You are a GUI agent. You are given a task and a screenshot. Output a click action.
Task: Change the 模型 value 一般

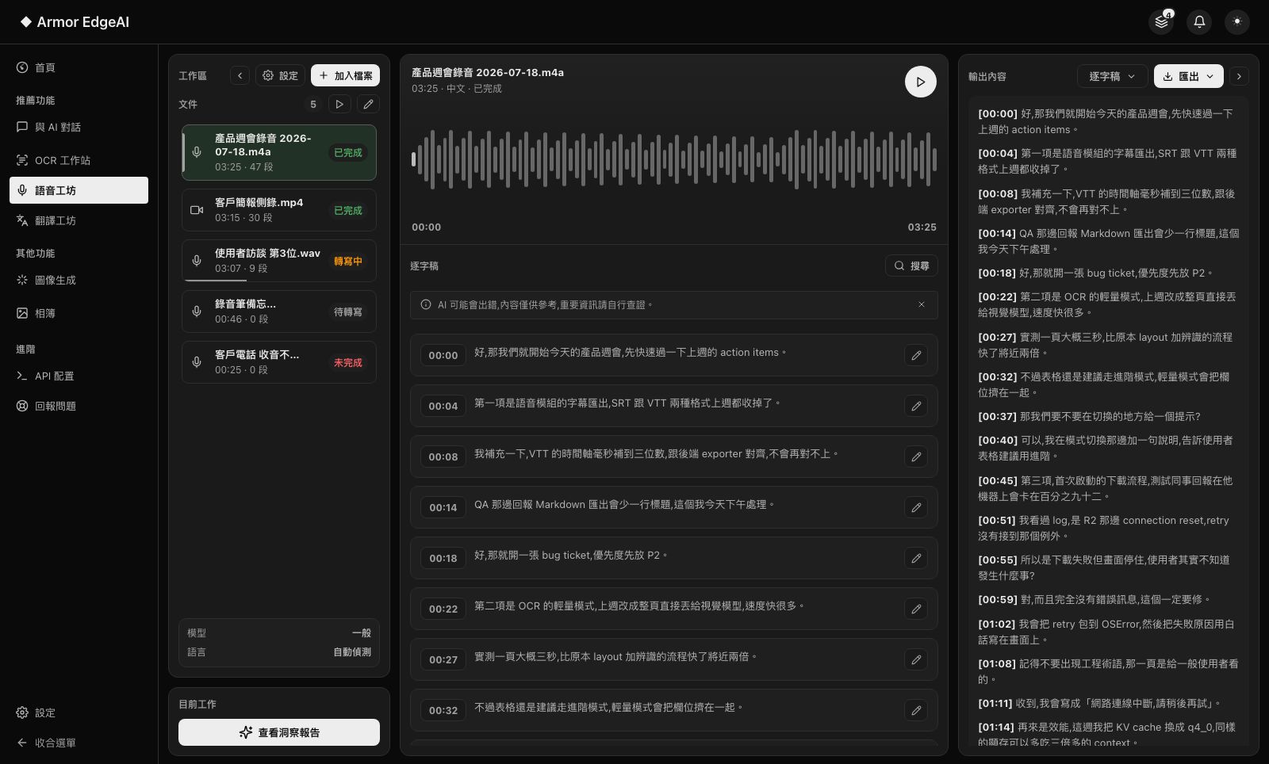point(361,633)
